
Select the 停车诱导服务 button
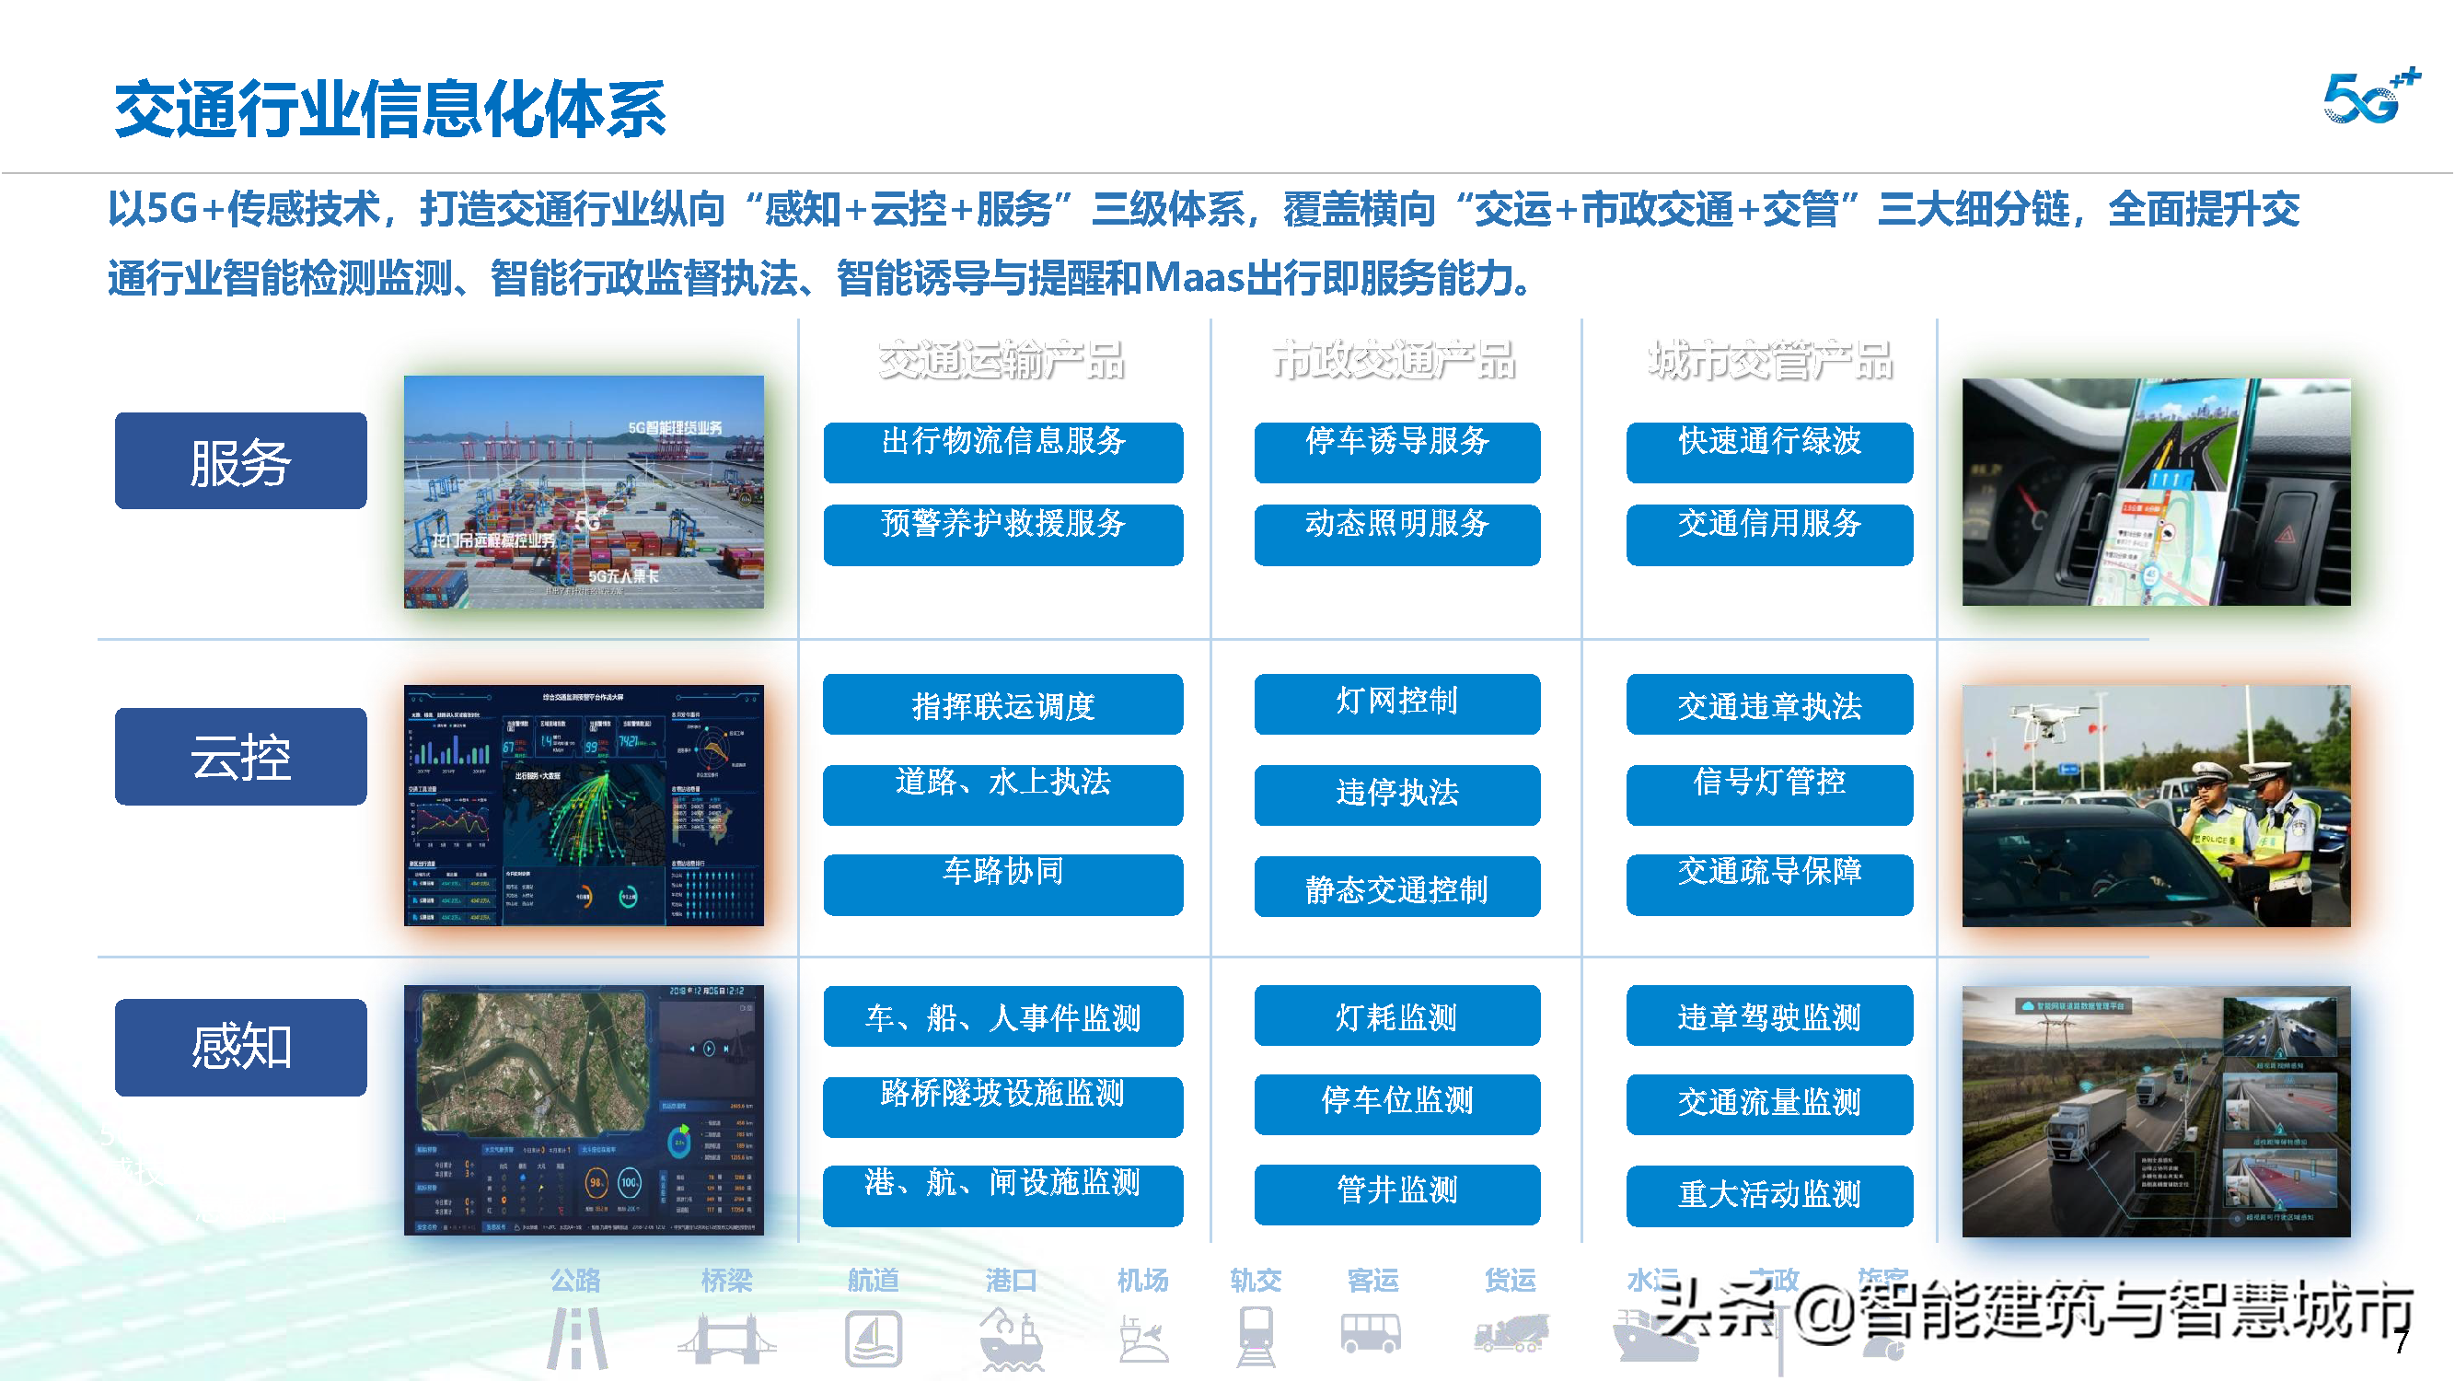[1397, 448]
